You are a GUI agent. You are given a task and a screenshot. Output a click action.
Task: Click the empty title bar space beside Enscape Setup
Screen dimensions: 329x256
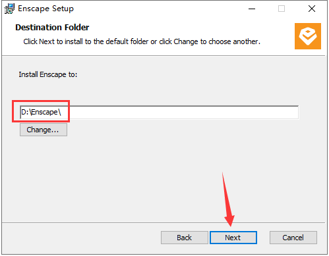pyautogui.click(x=158, y=9)
